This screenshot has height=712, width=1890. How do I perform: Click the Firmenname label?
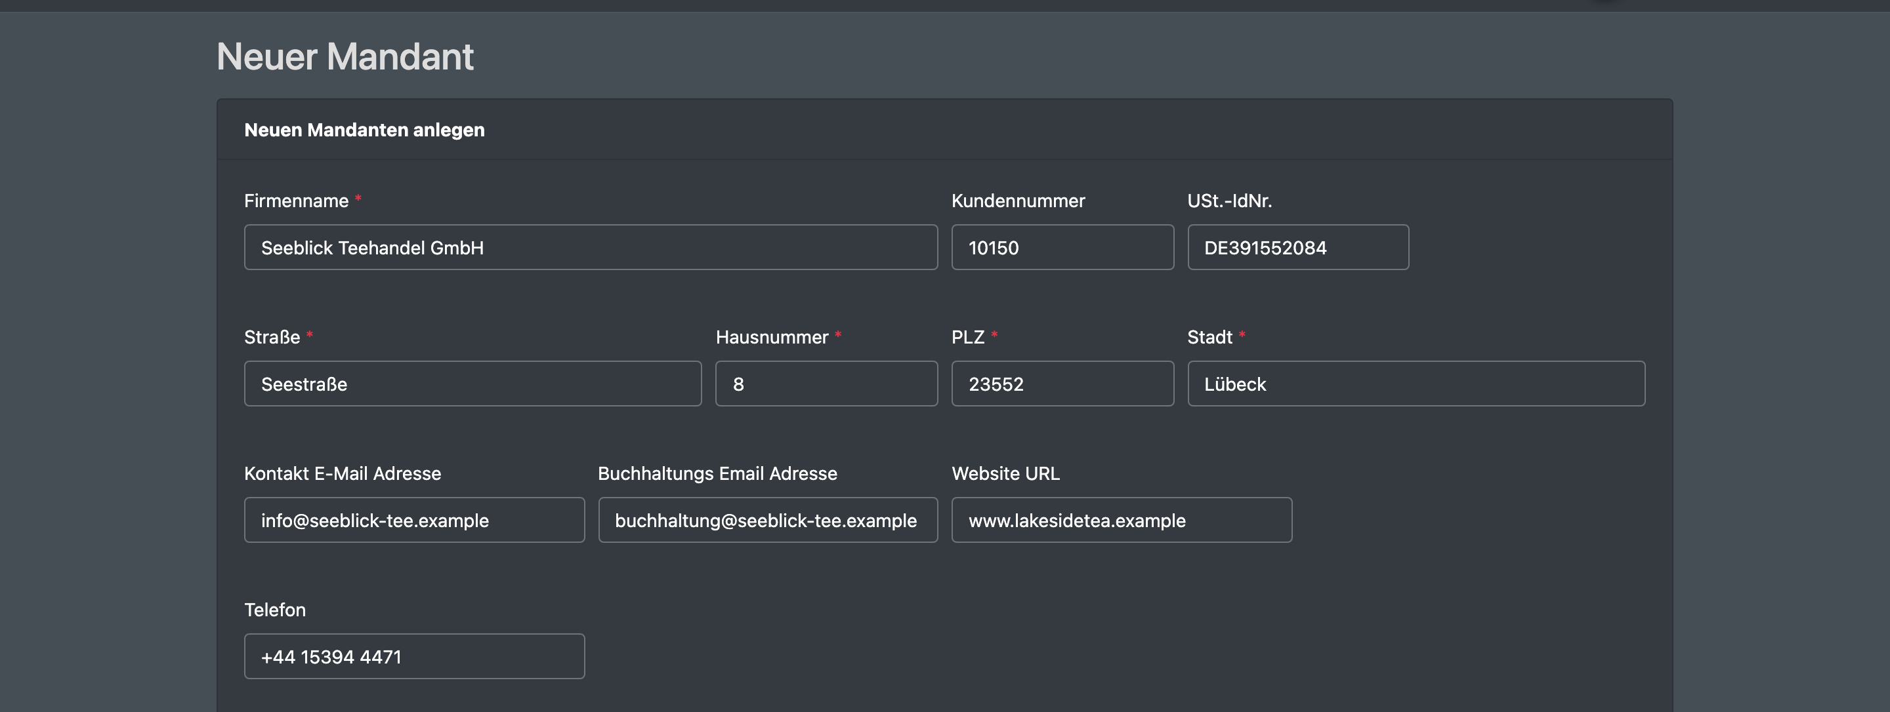point(297,201)
